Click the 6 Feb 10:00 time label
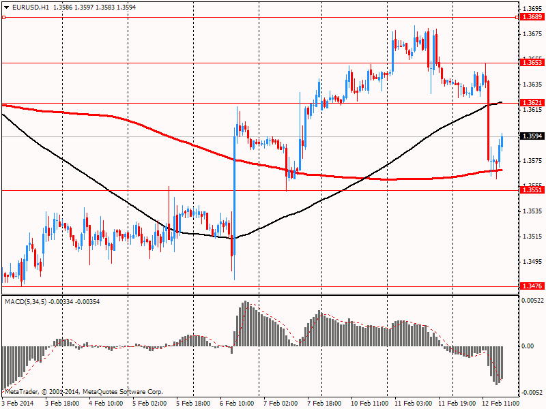The height and width of the screenshot is (409, 546). pyautogui.click(x=237, y=403)
